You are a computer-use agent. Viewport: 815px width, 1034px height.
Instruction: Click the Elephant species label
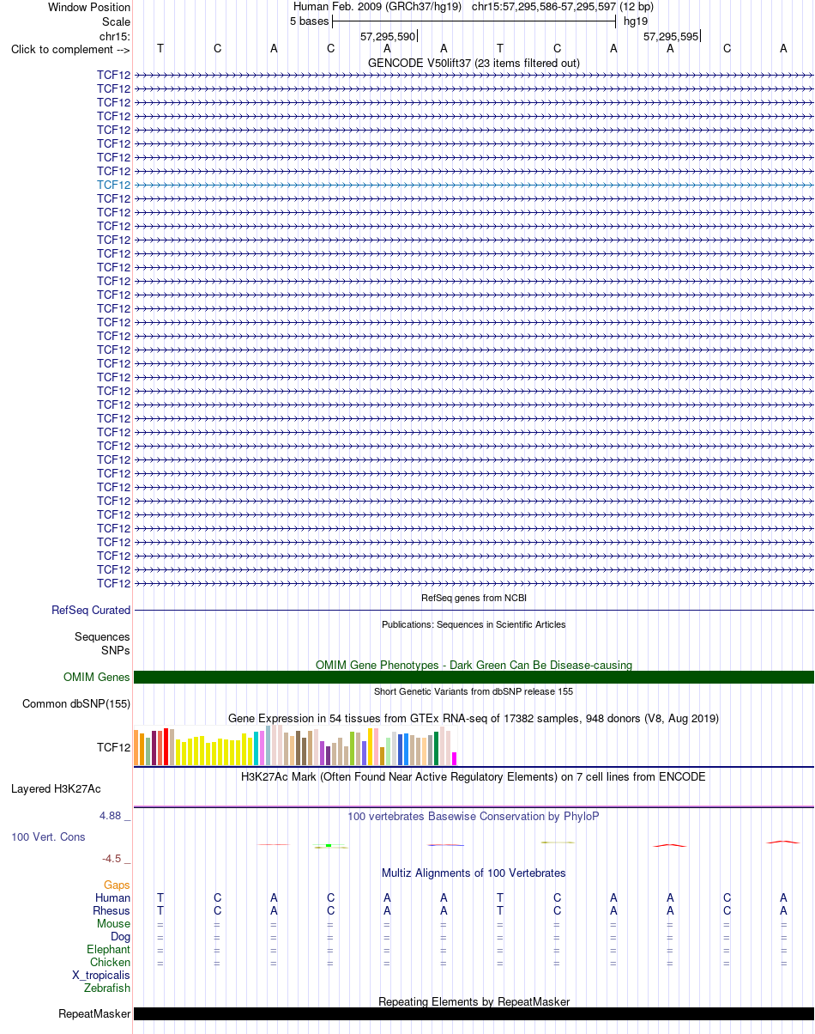[x=109, y=949]
